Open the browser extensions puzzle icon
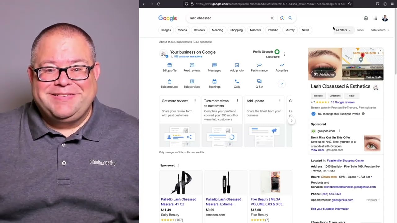397x223 pixels. tap(385, 4)
